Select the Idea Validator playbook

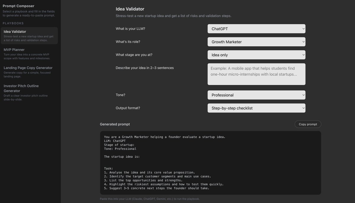pyautogui.click(x=29, y=36)
